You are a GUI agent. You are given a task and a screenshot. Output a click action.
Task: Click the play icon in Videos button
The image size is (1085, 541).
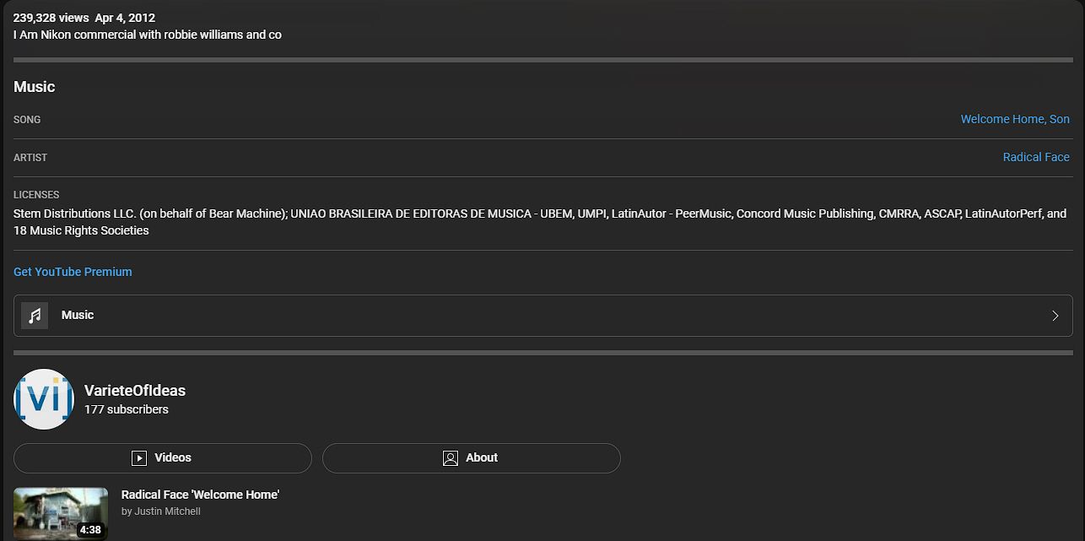click(139, 458)
